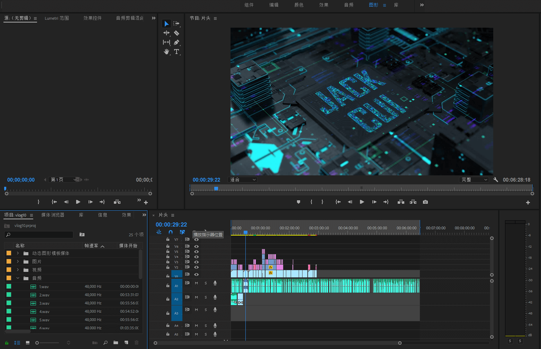This screenshot has height=349, width=541.
Task: Select the Selection tool arrow
Action: click(x=166, y=24)
